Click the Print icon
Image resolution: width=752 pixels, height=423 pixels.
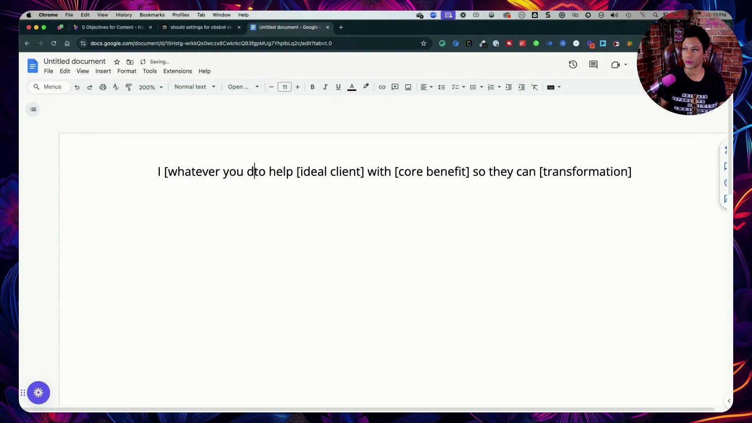(103, 87)
